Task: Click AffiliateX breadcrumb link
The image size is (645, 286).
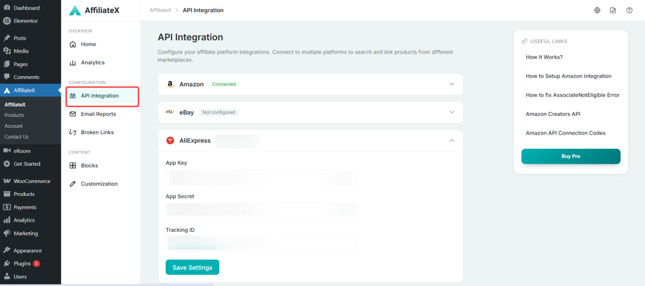Action: pos(160,10)
